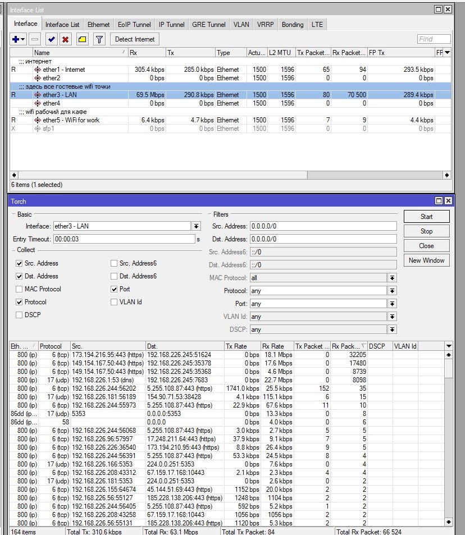
Task: Expand the Port filter dropdown
Action: click(x=392, y=304)
